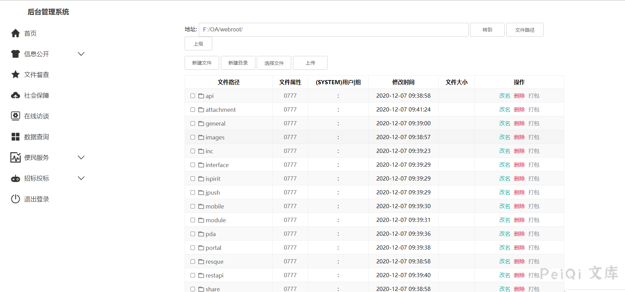Click the star icon next to 文件督查
Screen dimensions: 625x292
tap(16, 75)
